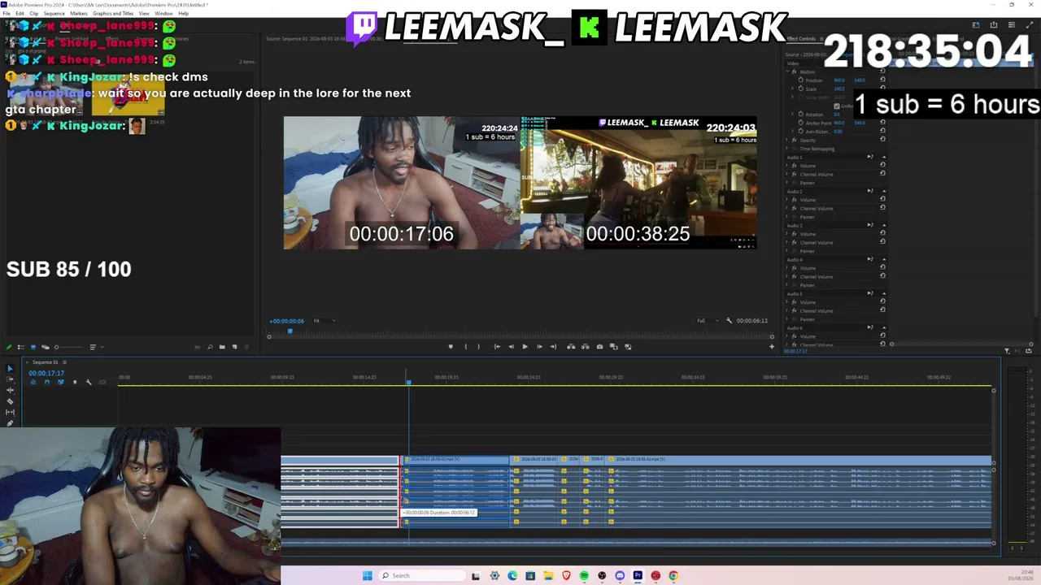This screenshot has height=585, width=1041.
Task: Toggle Uniform Scale checkbox in Effect Controls
Action: [x=837, y=106]
